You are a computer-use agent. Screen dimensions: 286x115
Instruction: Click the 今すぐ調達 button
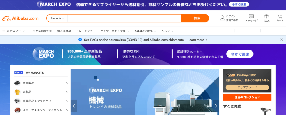tap(240, 54)
